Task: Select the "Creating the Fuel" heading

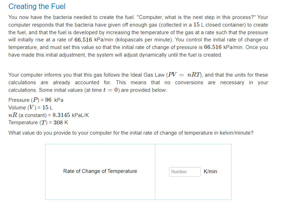Action: (x=37, y=6)
